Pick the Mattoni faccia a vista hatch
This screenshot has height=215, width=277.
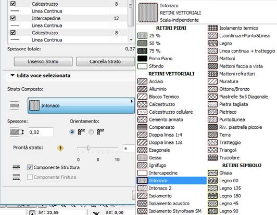tap(212, 66)
